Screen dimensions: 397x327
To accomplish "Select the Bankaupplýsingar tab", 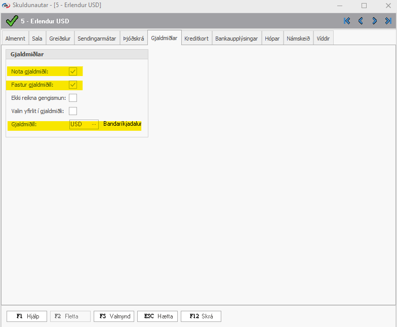I will point(236,39).
